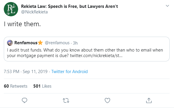The image size is (174, 108).
Task: Click the 7:53 PM Sep 11, 2019 timestamp
Action: pos(26,72)
